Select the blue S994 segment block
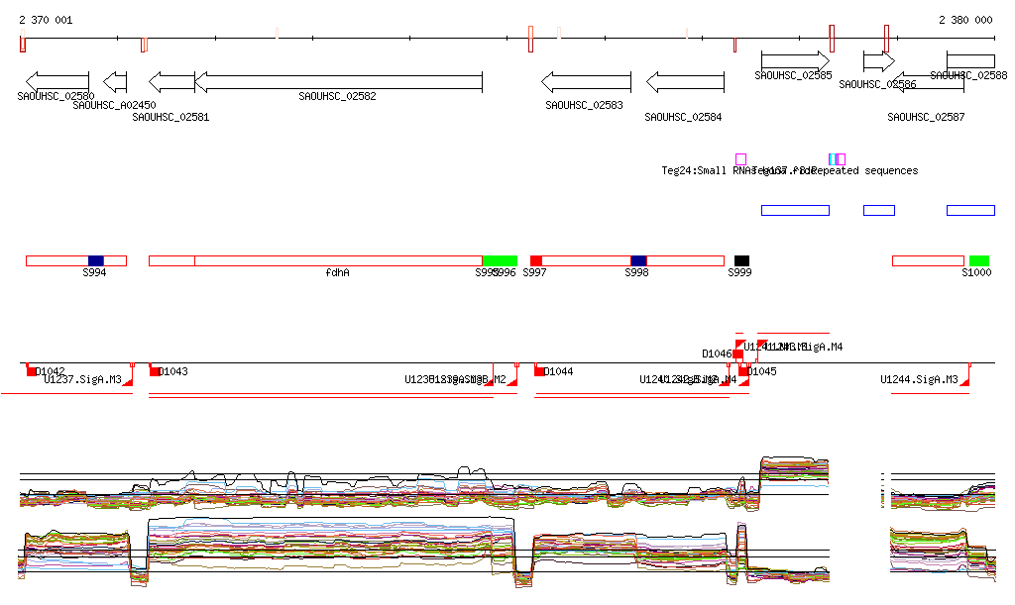Screen dimensions: 1015x605 tap(95, 260)
